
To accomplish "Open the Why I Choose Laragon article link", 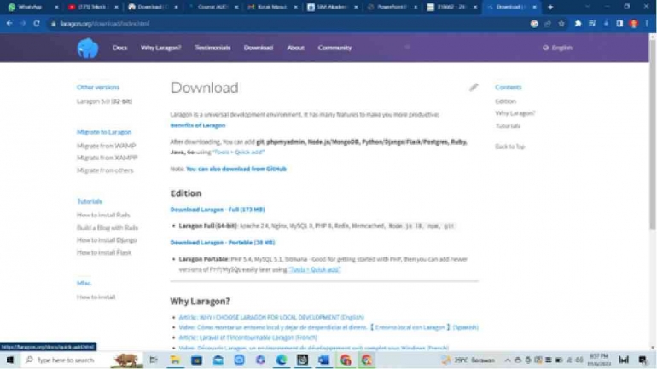I will point(271,318).
